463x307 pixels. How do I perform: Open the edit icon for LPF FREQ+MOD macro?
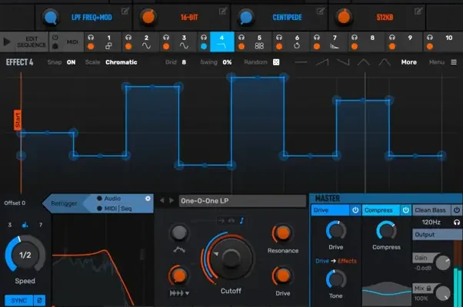pos(125,12)
